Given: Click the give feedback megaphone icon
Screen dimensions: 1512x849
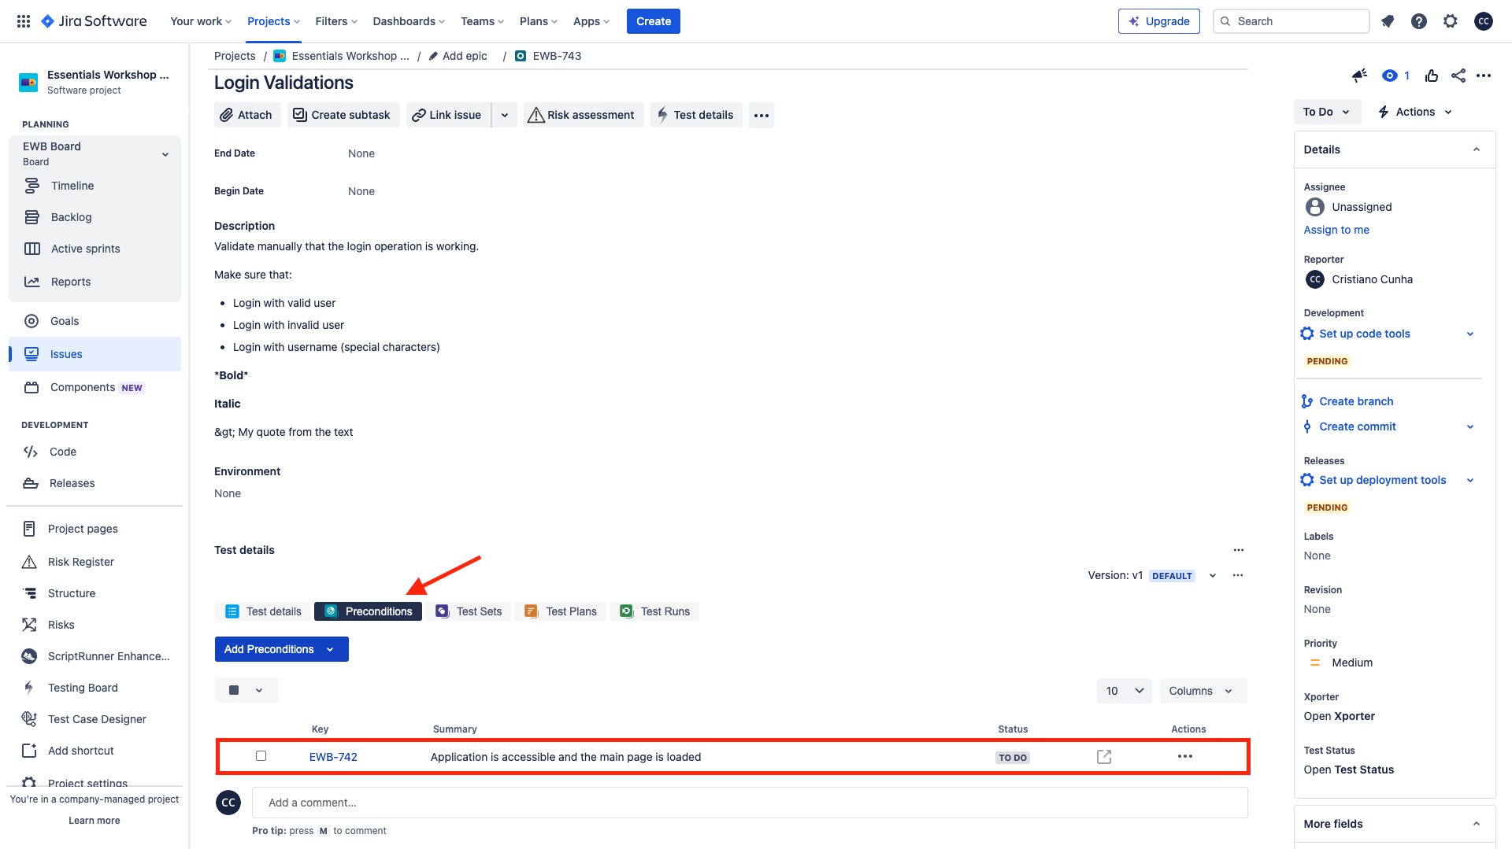Looking at the screenshot, I should pyautogui.click(x=1359, y=76).
